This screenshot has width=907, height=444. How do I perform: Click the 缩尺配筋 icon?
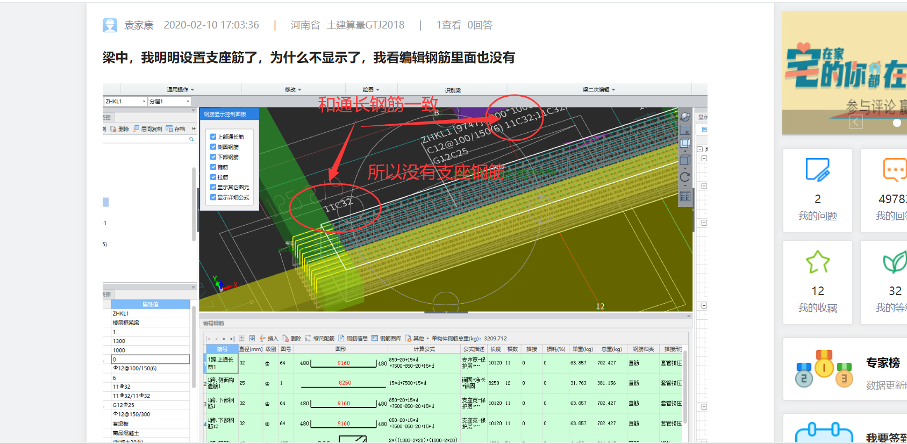click(308, 338)
